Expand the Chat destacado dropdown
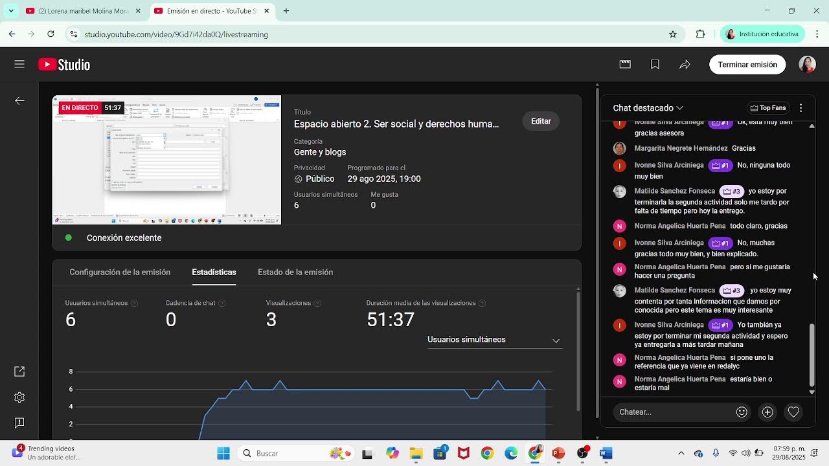Viewport: 829px width, 466px height. [648, 108]
